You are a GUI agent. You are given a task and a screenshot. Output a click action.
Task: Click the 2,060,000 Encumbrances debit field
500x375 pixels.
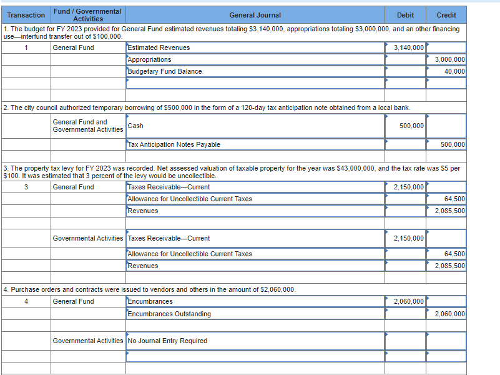(405, 301)
